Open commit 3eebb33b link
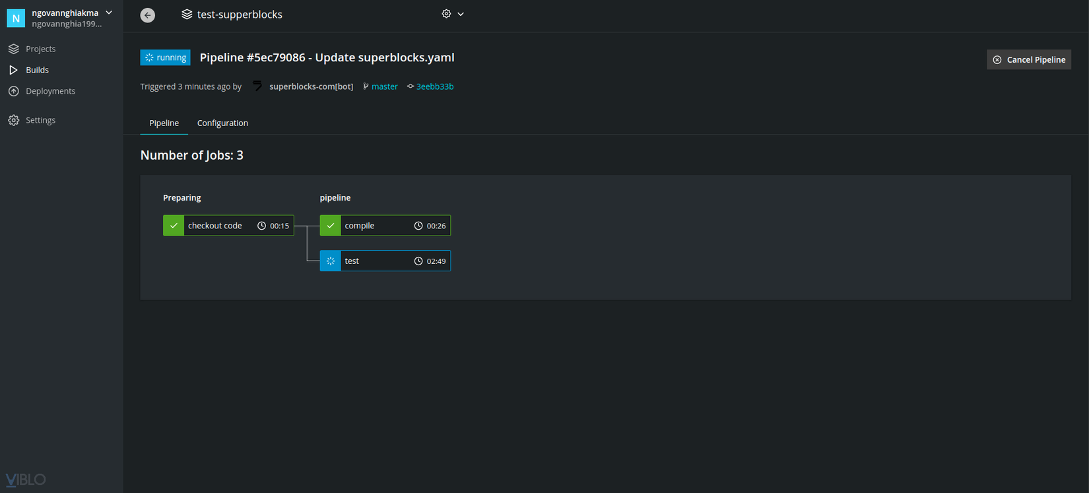This screenshot has width=1089, height=493. tap(434, 86)
